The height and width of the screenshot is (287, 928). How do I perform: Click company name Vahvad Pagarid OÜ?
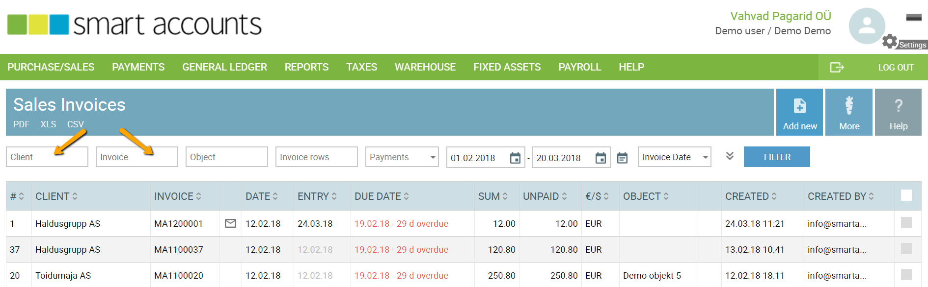click(781, 16)
